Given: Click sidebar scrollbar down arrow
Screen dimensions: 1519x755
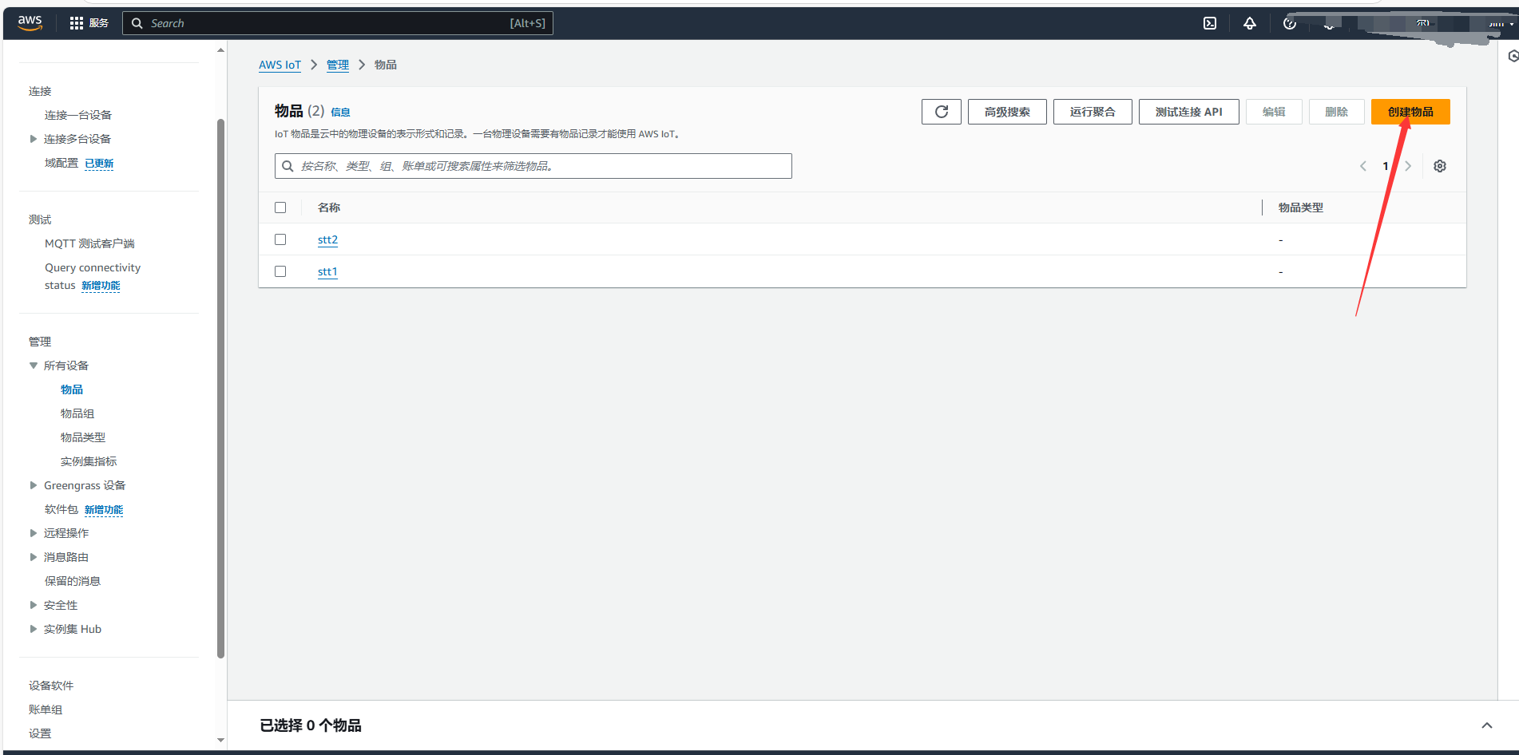Looking at the screenshot, I should (x=221, y=740).
